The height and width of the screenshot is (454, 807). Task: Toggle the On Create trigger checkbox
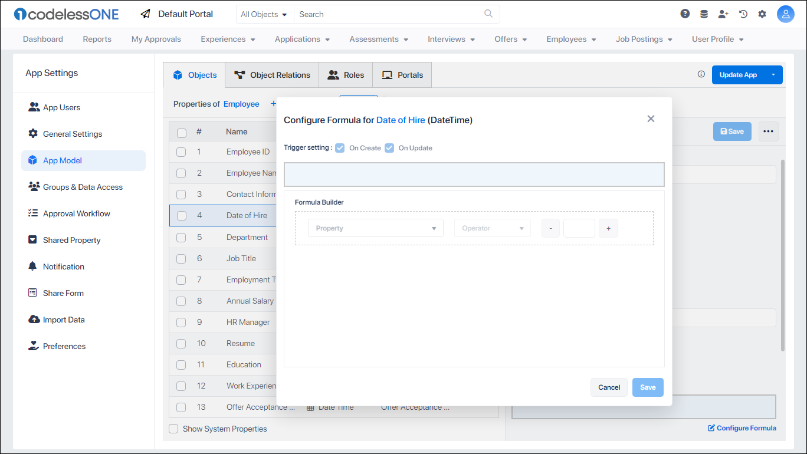pos(340,148)
